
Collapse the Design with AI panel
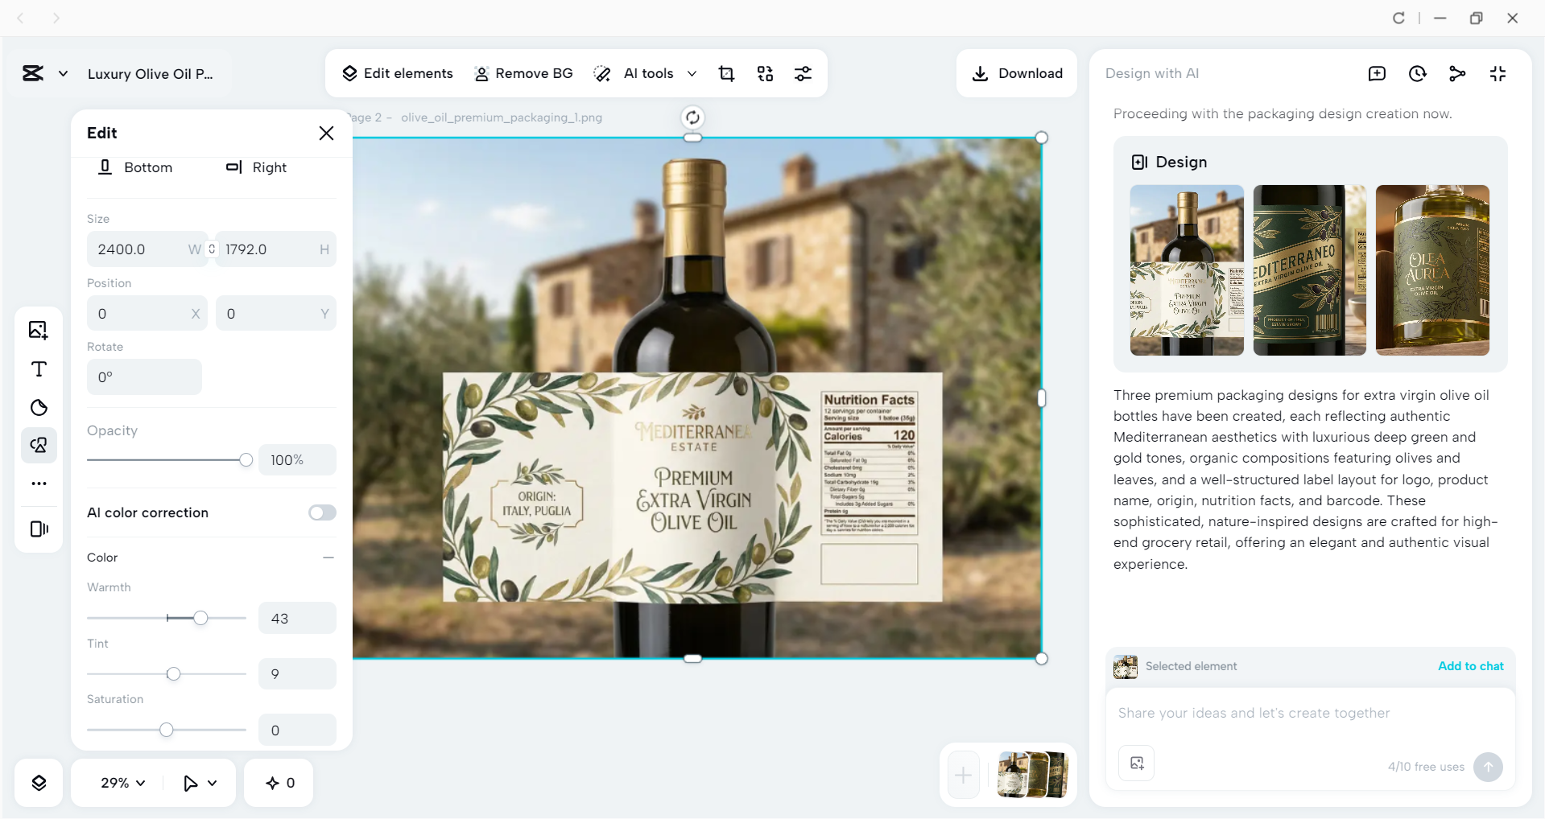tap(1498, 73)
